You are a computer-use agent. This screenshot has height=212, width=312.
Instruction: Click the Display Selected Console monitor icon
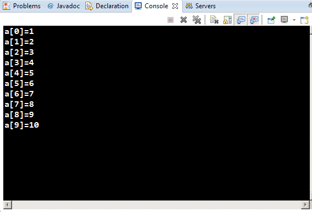pos(284,20)
